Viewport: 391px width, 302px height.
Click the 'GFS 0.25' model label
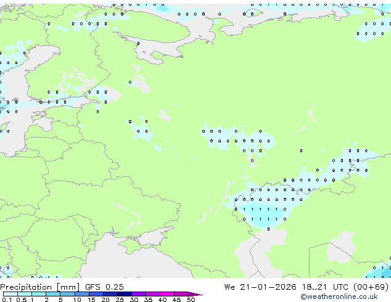point(104,287)
